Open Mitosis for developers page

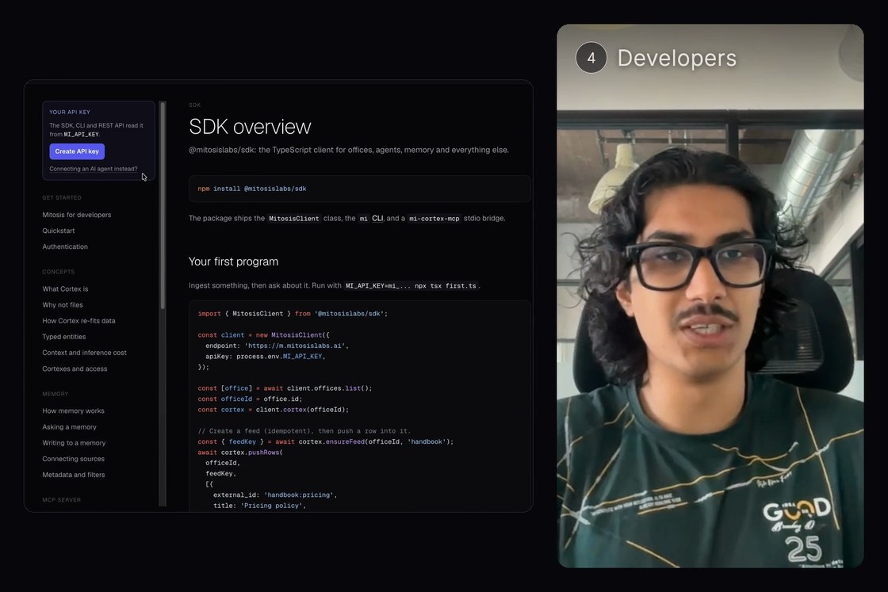[76, 215]
